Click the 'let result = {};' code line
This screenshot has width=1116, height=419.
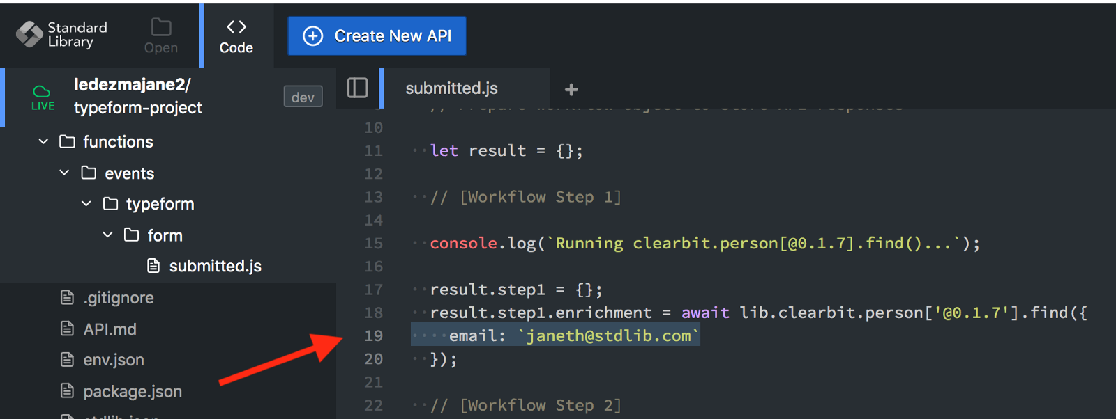point(506,151)
